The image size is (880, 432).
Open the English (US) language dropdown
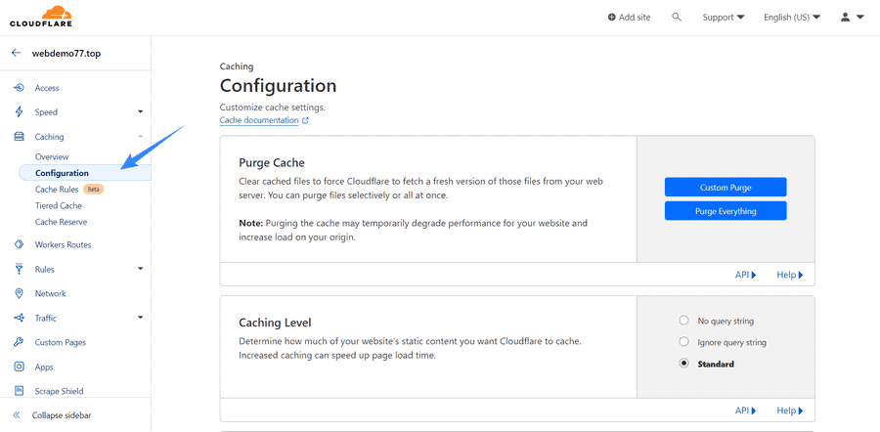(792, 18)
